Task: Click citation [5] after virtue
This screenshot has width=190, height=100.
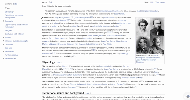Action: pyautogui.click(x=120, y=26)
